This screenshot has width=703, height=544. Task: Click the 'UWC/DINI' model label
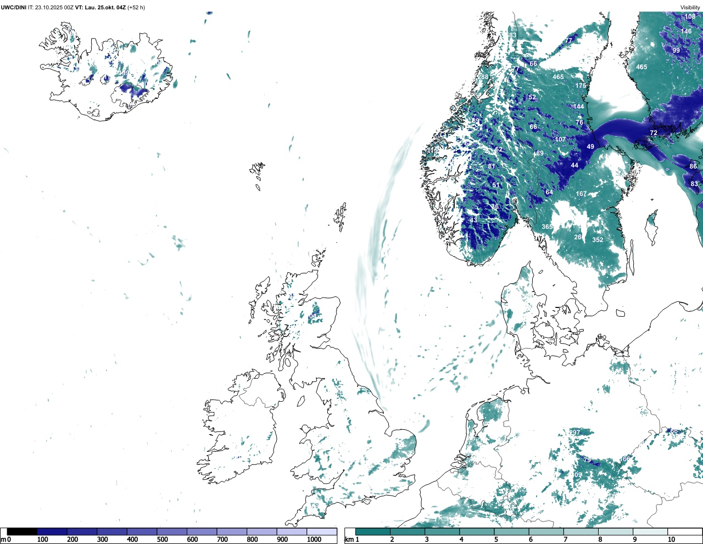pos(14,8)
